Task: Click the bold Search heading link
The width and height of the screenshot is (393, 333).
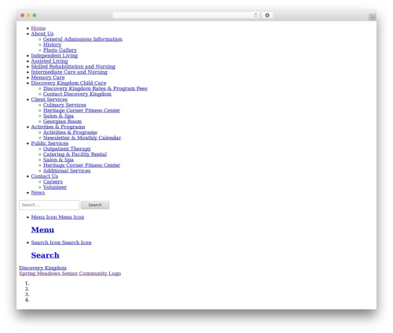Action: (45, 255)
